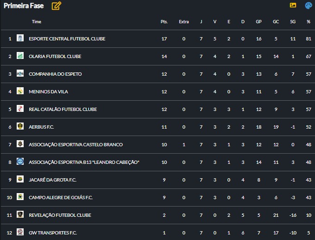
Task: Click the Jacaré da Grota F.C. logo
Action: point(20,180)
